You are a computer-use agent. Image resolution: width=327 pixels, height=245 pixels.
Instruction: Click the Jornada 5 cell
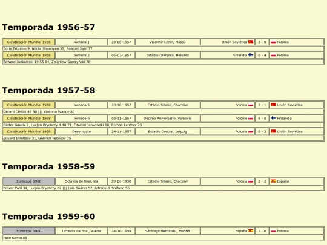coord(81,105)
